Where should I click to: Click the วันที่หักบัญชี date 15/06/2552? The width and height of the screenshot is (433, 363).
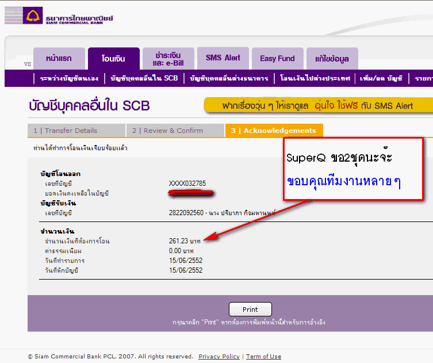186,270
